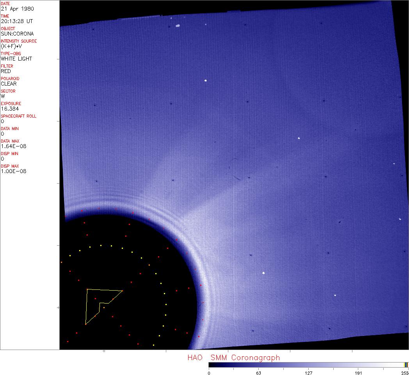Select the CLEAR polaroid value
409x375 pixels.
pos(8,84)
